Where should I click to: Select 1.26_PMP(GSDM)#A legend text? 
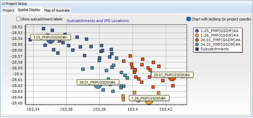tap(219, 35)
